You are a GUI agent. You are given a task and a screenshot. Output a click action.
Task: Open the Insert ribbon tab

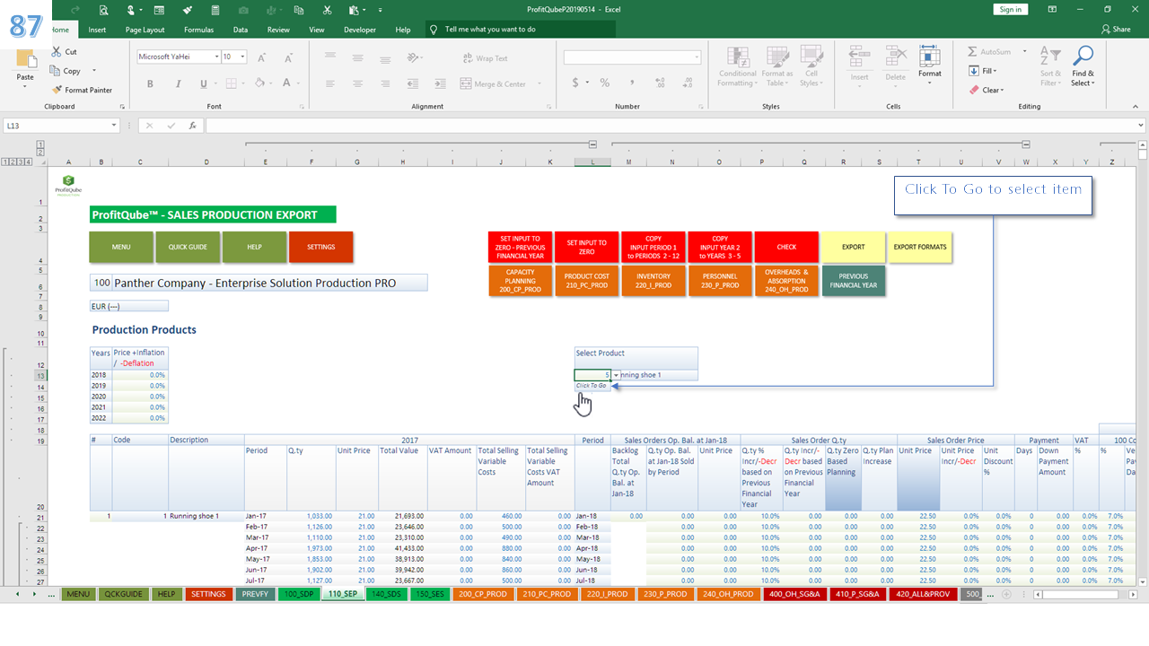click(x=97, y=30)
